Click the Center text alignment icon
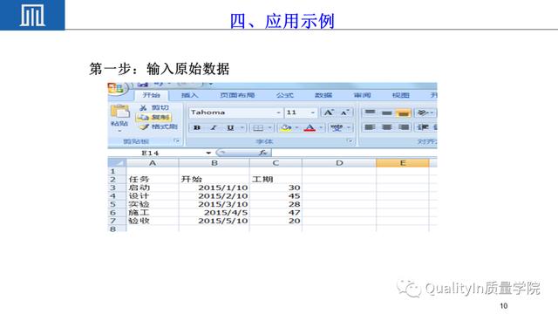Image resolution: width=558 pixels, height=314 pixels. (x=387, y=127)
